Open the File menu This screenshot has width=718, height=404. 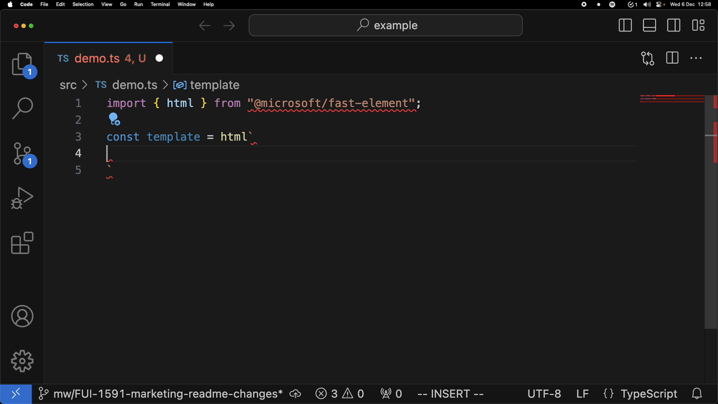(44, 4)
